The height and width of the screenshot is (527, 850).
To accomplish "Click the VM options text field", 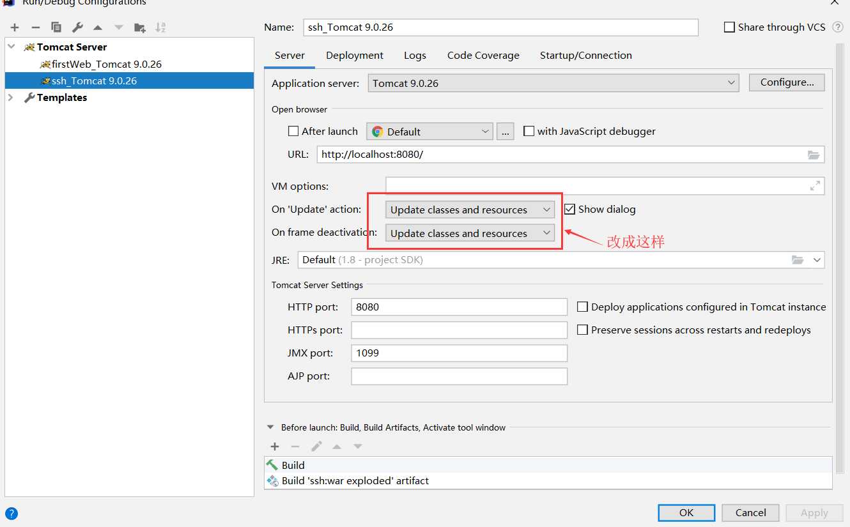I will [605, 186].
